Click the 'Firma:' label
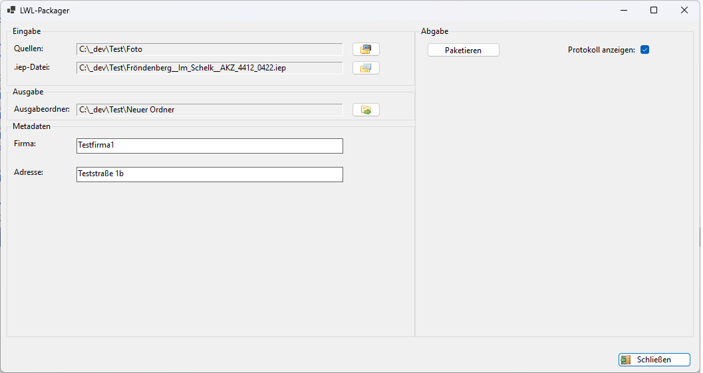The height and width of the screenshot is (373, 703). pos(25,144)
